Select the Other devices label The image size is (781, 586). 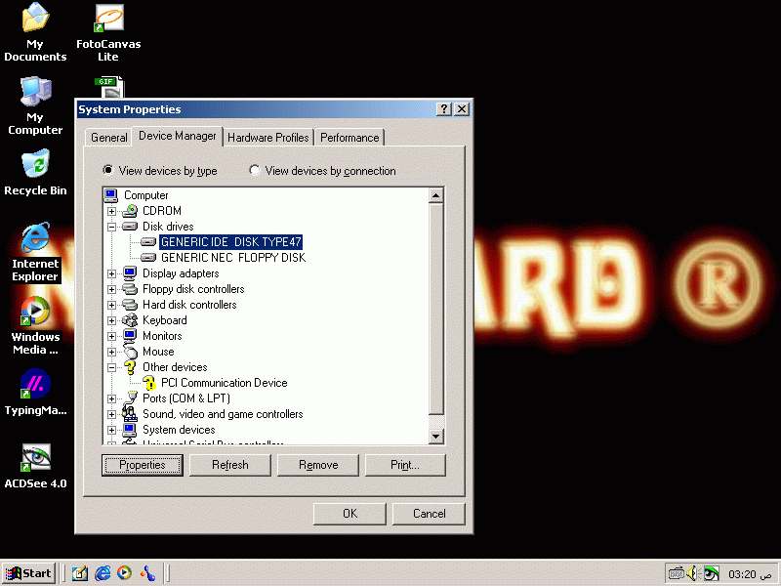tap(175, 367)
